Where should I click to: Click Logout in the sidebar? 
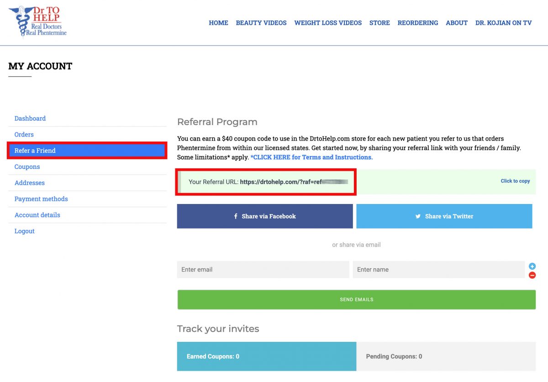[x=24, y=231]
